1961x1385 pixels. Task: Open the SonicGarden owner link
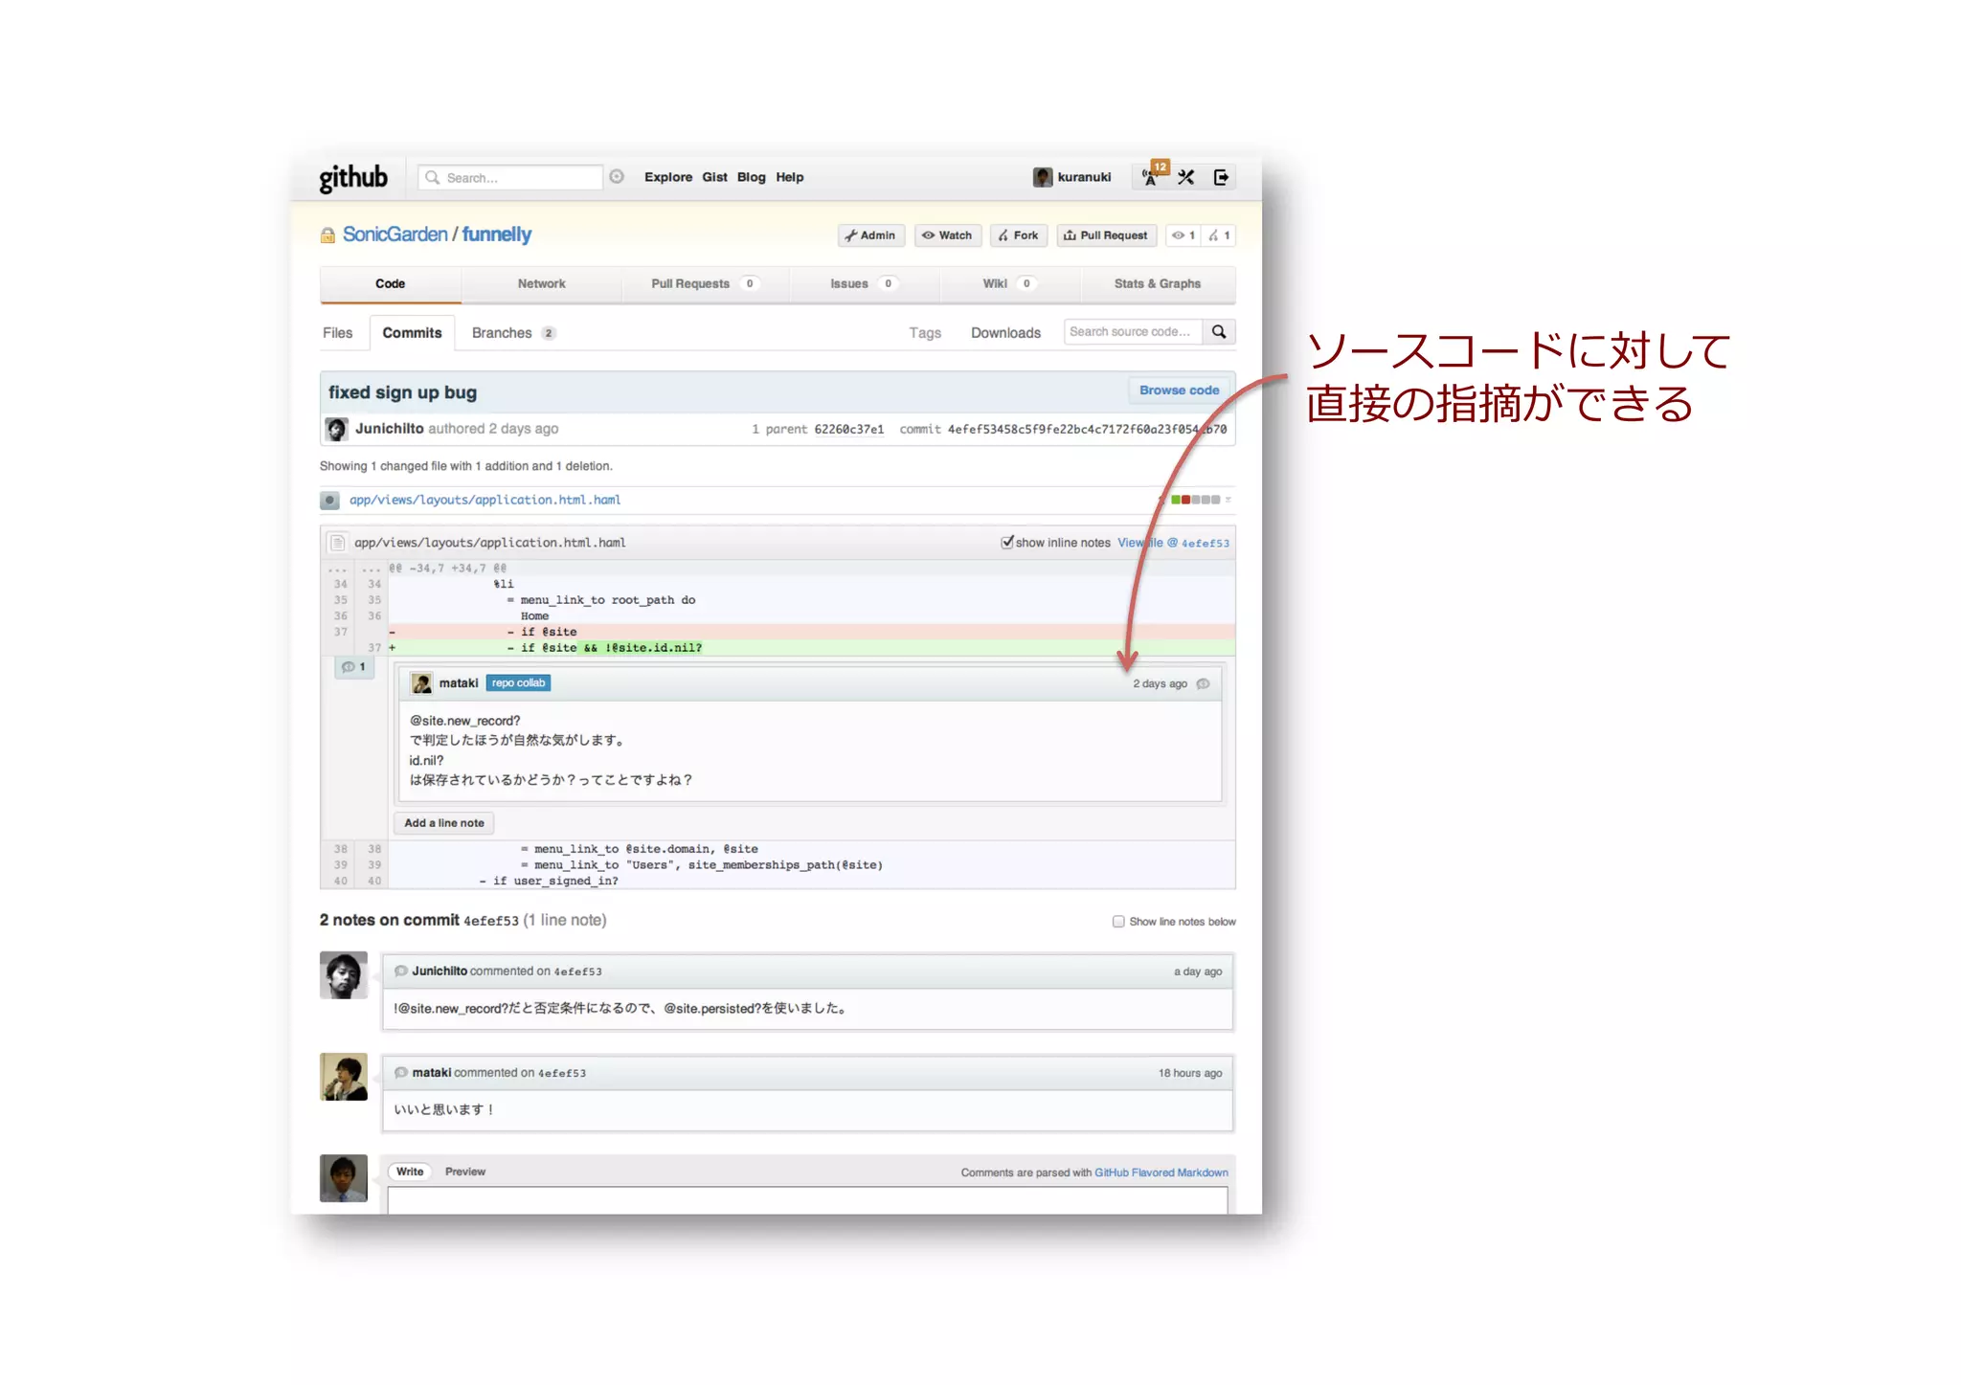(394, 235)
